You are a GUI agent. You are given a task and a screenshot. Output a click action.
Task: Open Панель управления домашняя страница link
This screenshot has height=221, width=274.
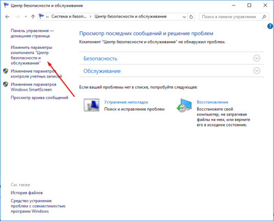[x=32, y=34]
